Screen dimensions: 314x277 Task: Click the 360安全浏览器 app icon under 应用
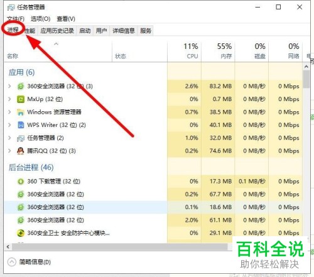(x=21, y=86)
